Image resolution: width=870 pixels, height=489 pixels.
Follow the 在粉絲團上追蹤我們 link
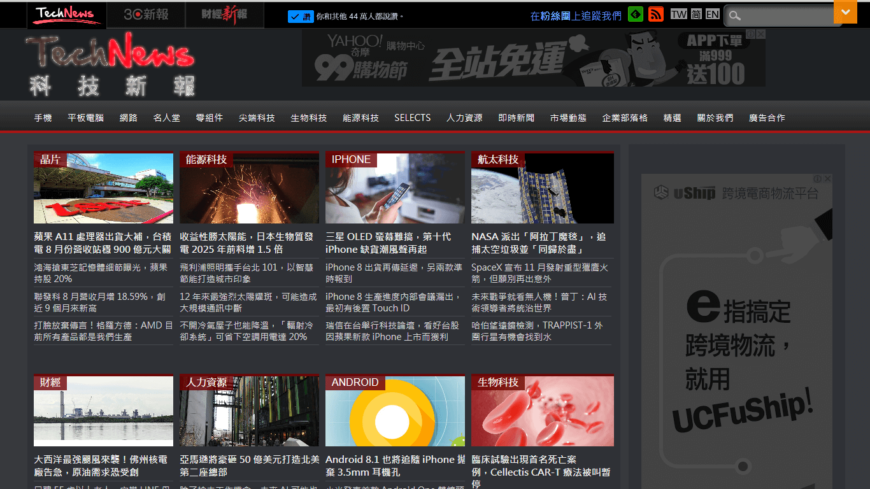[x=576, y=16]
